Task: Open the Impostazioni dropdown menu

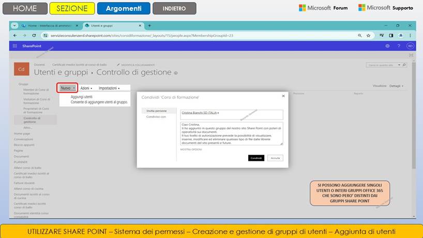Action: (109, 88)
